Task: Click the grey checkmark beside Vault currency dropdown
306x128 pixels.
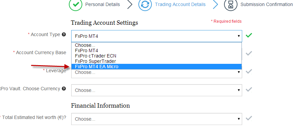Action: pos(249,90)
